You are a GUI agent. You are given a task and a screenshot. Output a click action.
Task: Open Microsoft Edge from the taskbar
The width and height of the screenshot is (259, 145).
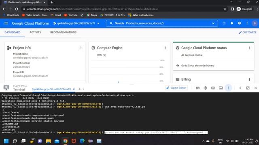[x=82, y=141]
